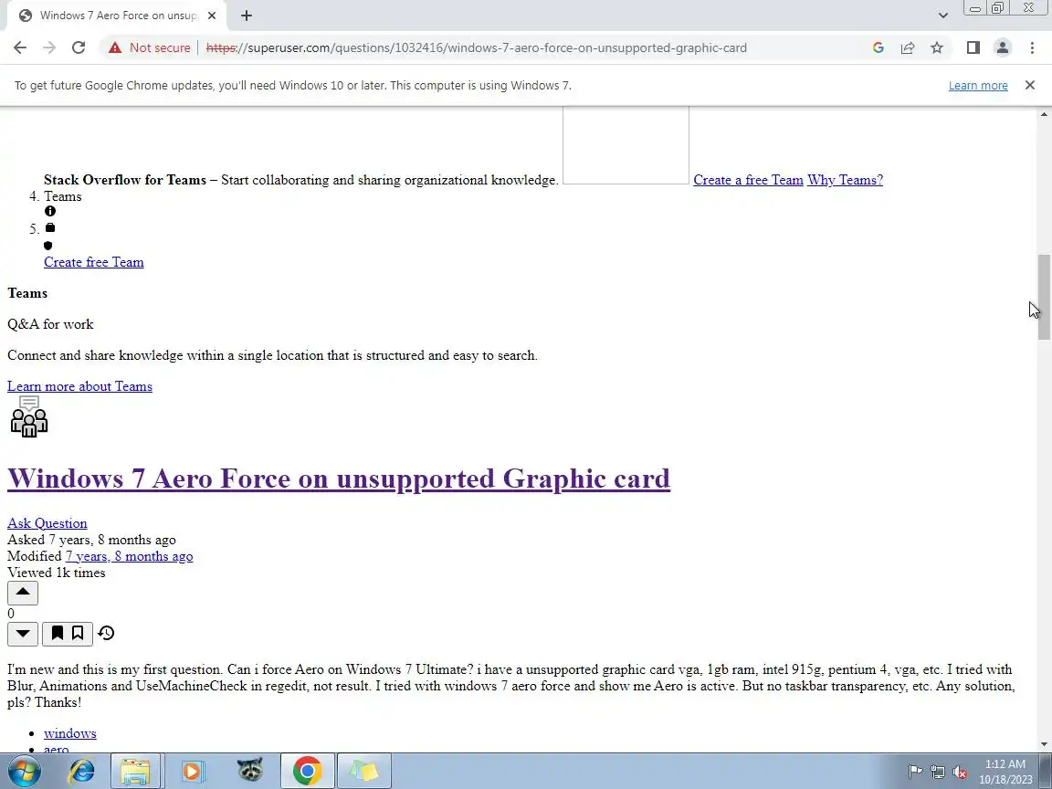Open Chrome three-dot menu
Image resolution: width=1052 pixels, height=789 pixels.
click(1032, 47)
